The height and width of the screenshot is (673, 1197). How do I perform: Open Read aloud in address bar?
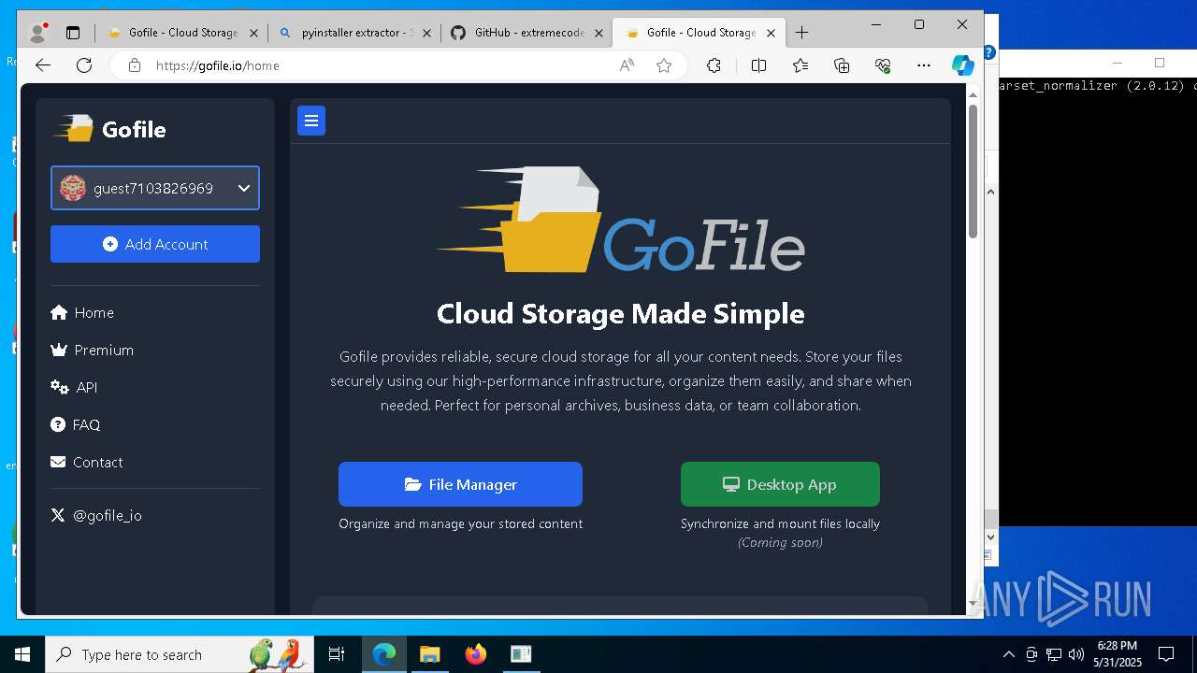tap(627, 65)
